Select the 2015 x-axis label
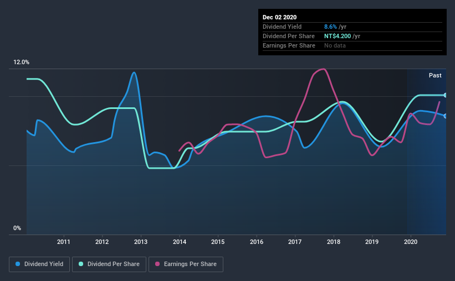The width and height of the screenshot is (455, 281). tap(218, 242)
